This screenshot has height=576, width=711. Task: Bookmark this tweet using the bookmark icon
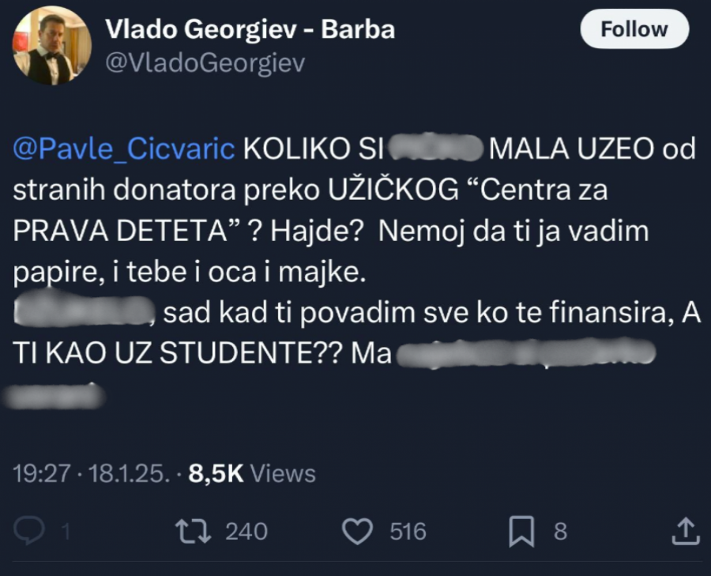(x=521, y=531)
